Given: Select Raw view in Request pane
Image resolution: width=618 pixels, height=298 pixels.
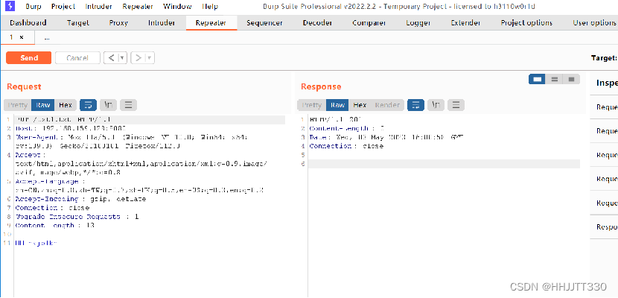Looking at the screenshot, I should 43,105.
